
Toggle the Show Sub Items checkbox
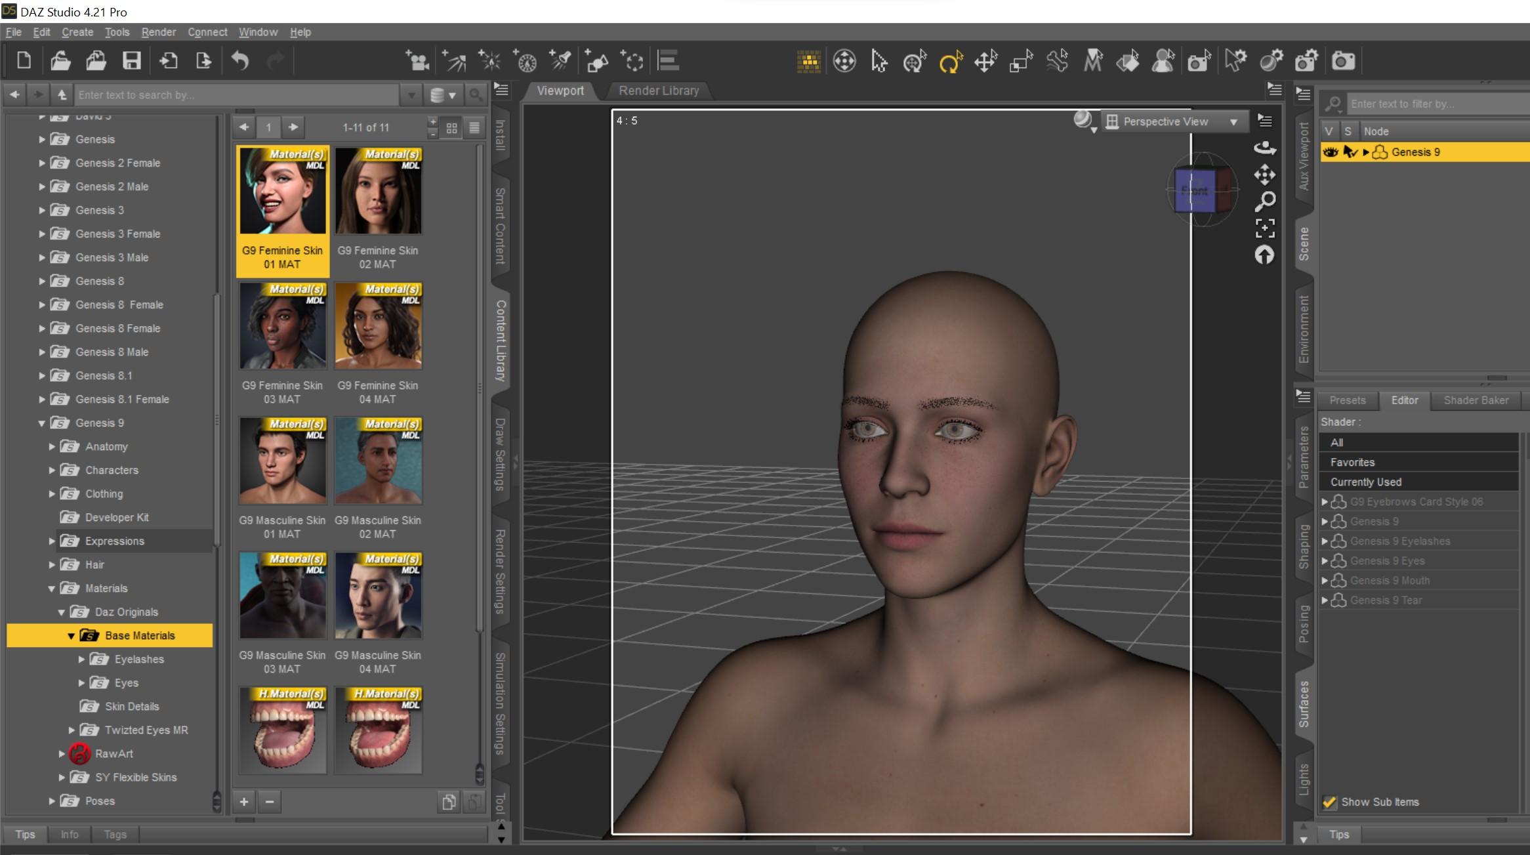[1330, 802]
